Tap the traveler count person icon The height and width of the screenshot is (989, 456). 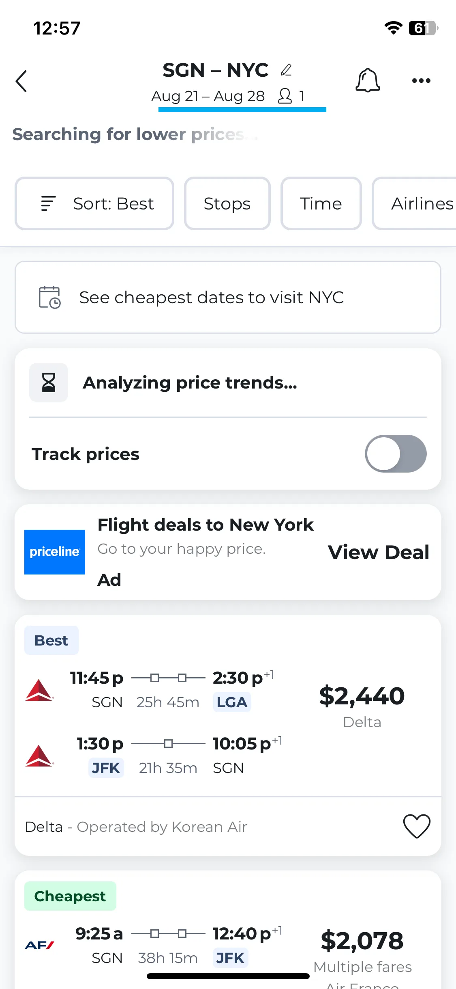tap(285, 96)
